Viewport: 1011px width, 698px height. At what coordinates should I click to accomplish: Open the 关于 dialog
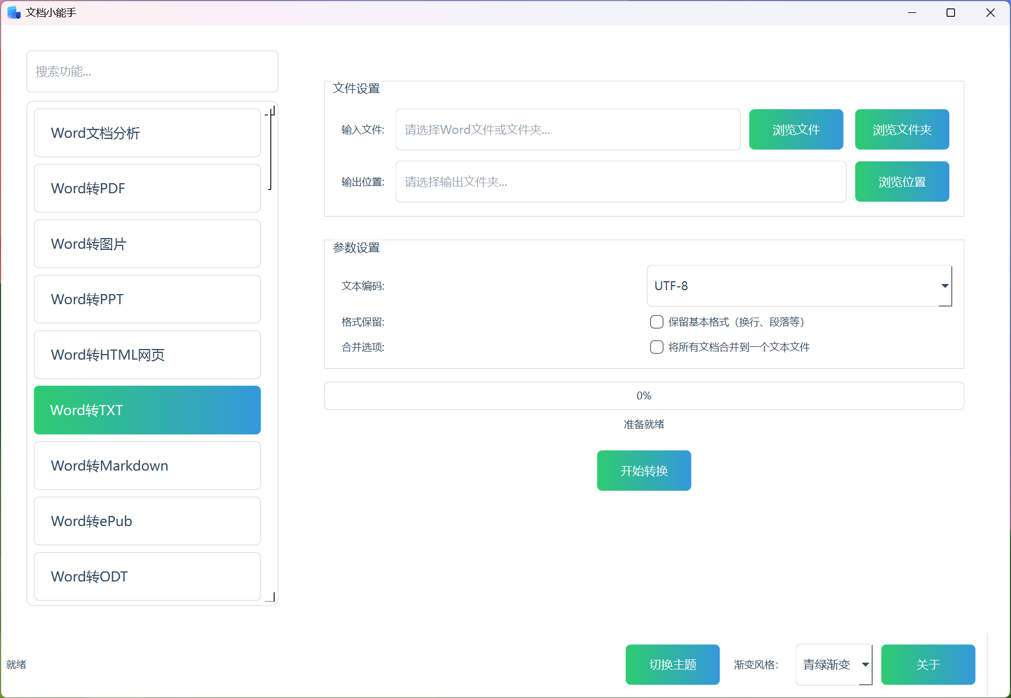click(927, 664)
